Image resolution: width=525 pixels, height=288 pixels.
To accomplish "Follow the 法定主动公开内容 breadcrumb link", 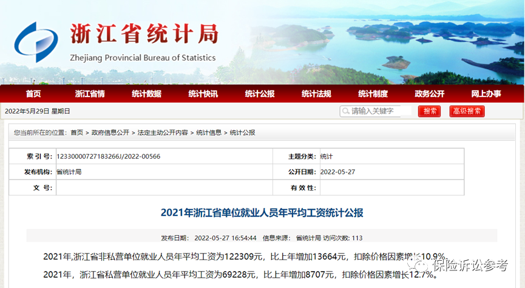I will (163, 133).
